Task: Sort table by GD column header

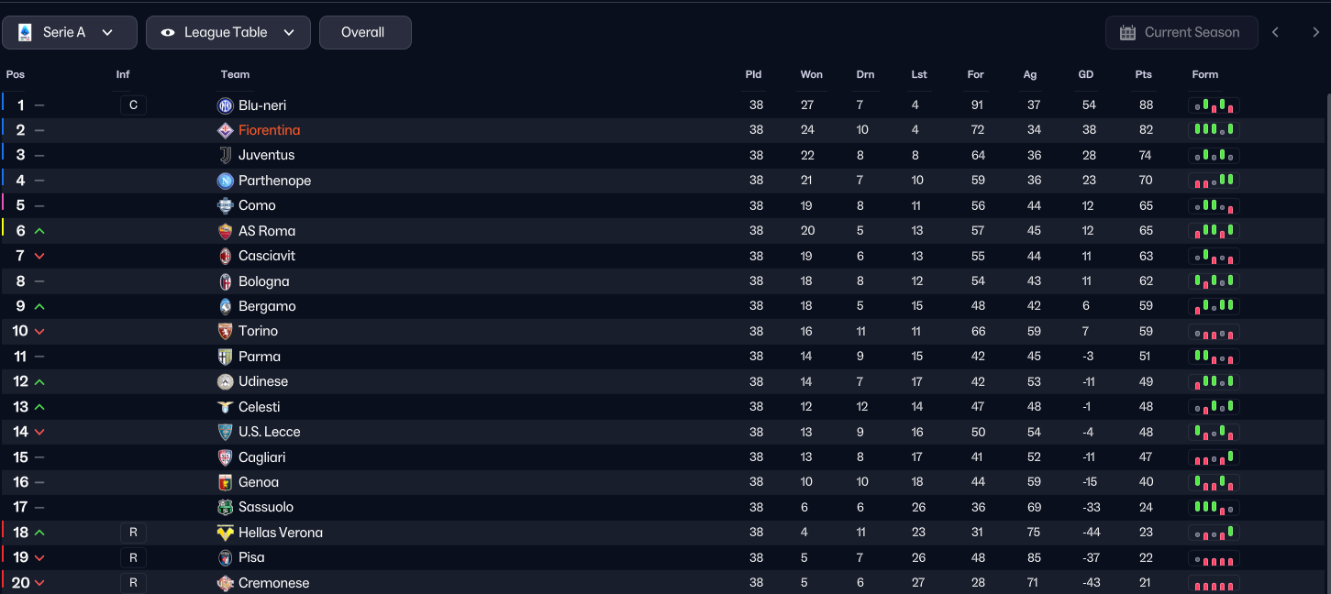Action: (1085, 74)
